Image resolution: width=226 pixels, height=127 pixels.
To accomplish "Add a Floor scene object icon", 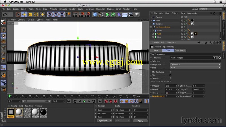I will (125, 15).
